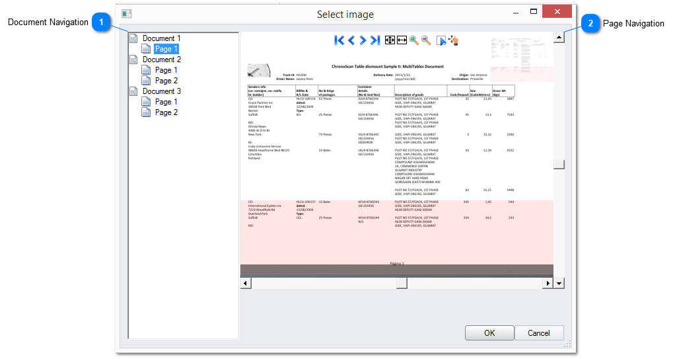
Task: Activate the selection pointer tool
Action: pos(441,41)
